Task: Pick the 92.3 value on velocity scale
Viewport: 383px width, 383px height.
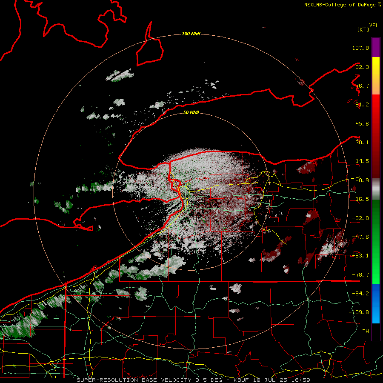Action: [362, 67]
